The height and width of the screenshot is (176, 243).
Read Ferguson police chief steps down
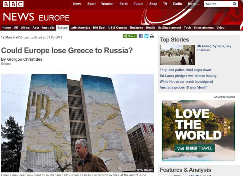coord(185,70)
